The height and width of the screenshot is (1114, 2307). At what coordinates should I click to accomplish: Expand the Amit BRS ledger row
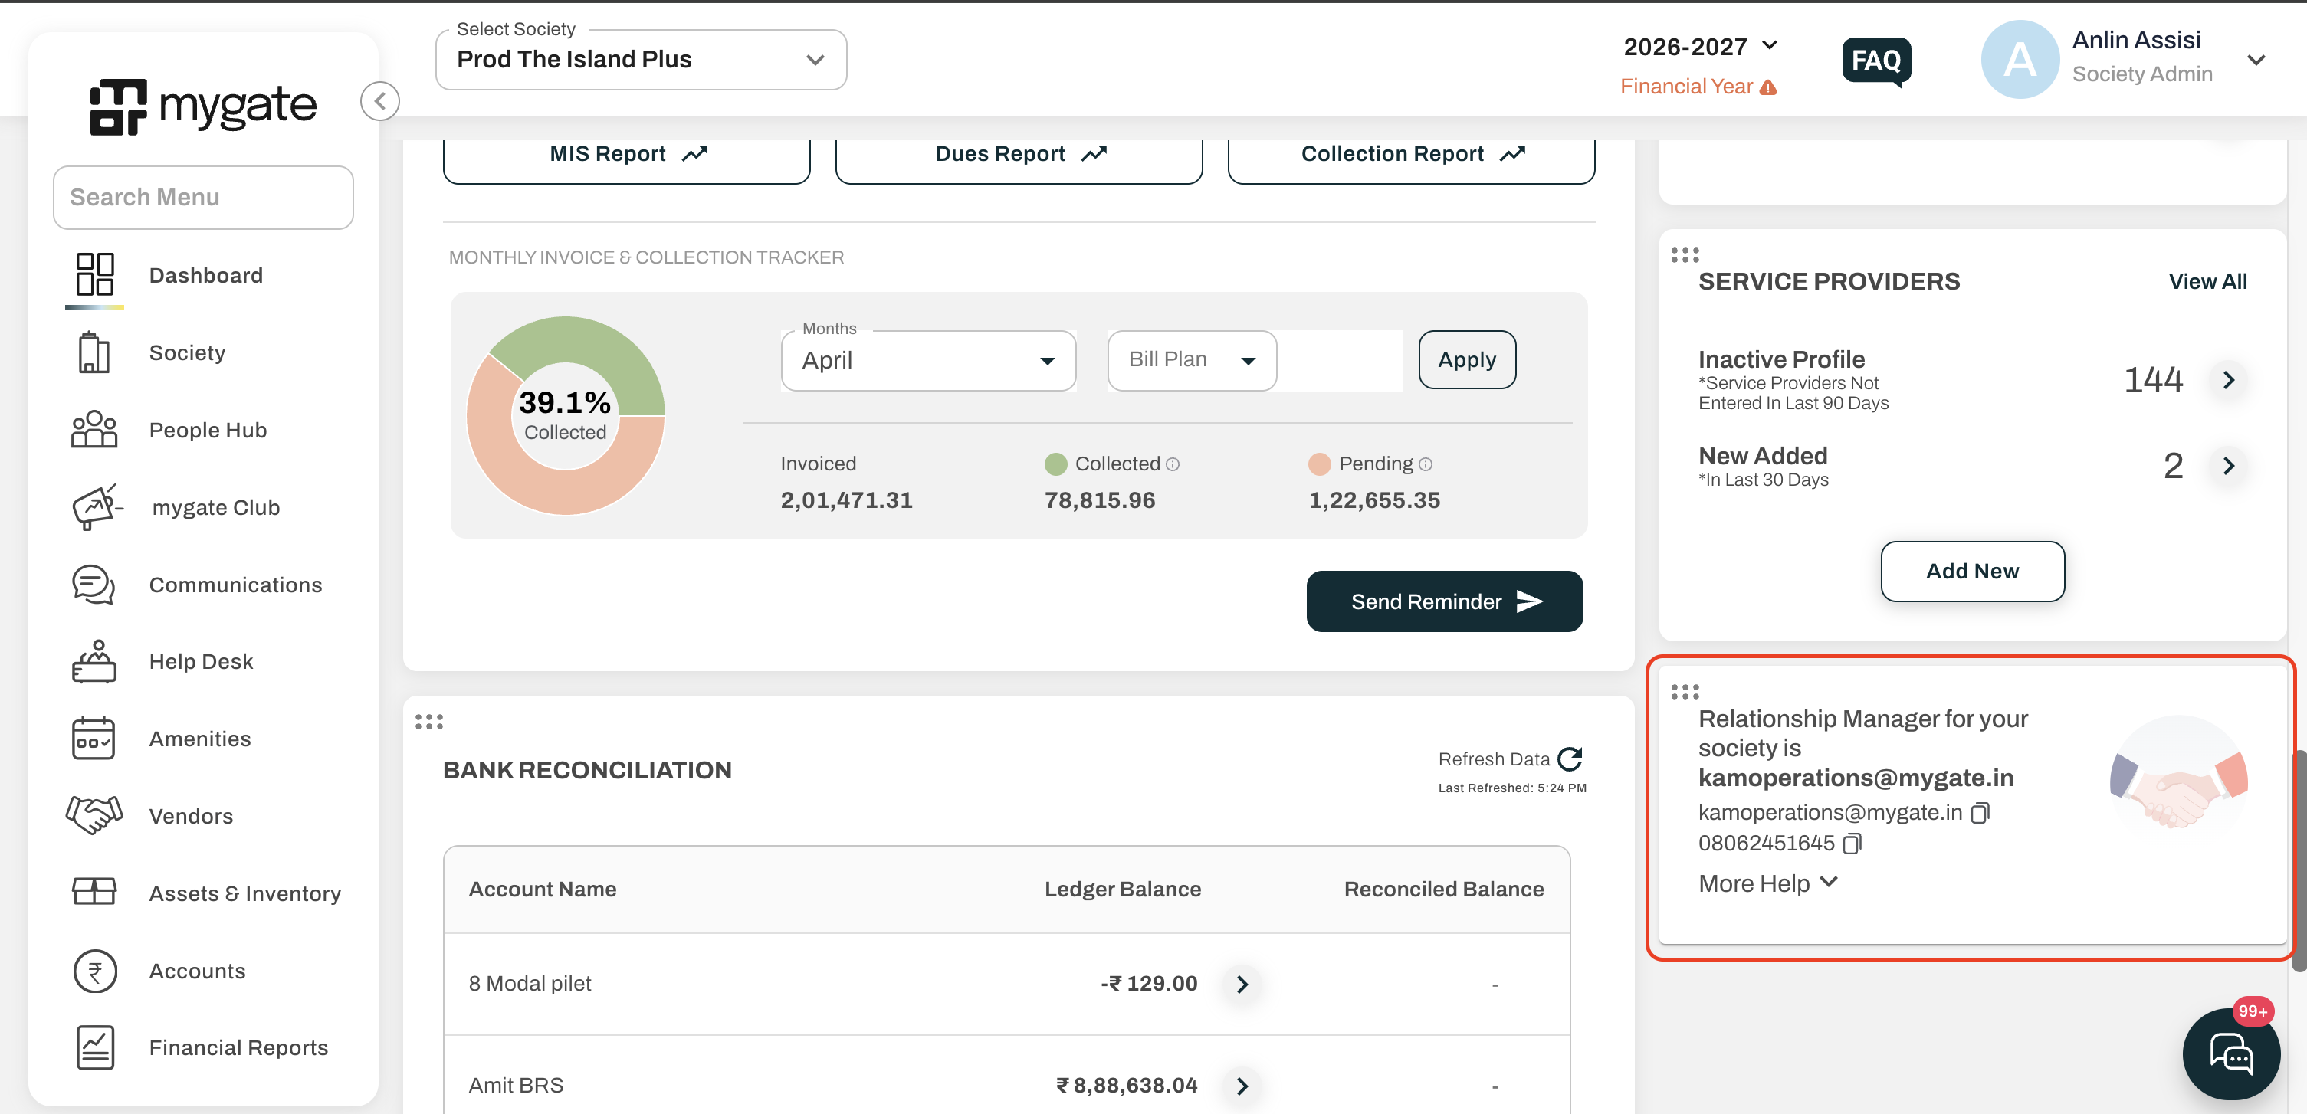pos(1242,1086)
